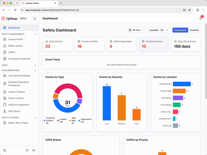Image resolution: width=207 pixels, height=155 pixels.
Task: Open the notifications bell
Action: tap(201, 18)
